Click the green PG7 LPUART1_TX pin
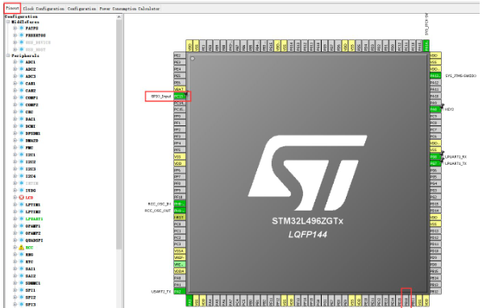495x308 pixels. (x=435, y=163)
